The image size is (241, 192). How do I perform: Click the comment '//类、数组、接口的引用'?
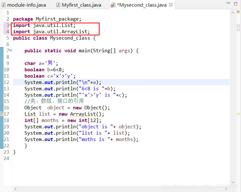(54, 101)
